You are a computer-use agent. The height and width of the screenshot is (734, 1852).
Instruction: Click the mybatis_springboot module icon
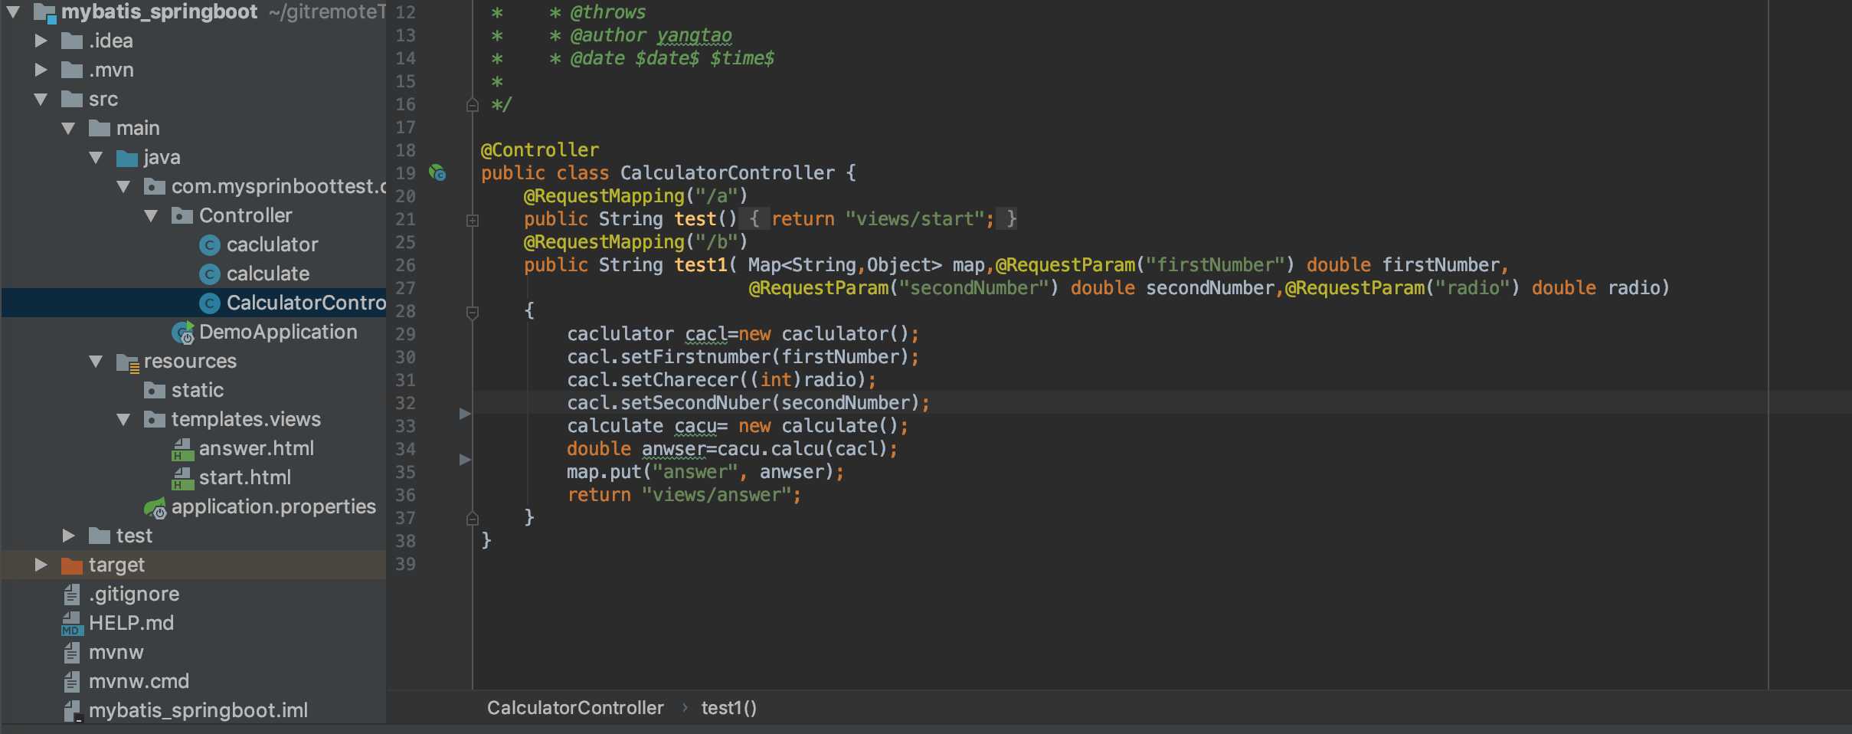tap(45, 12)
